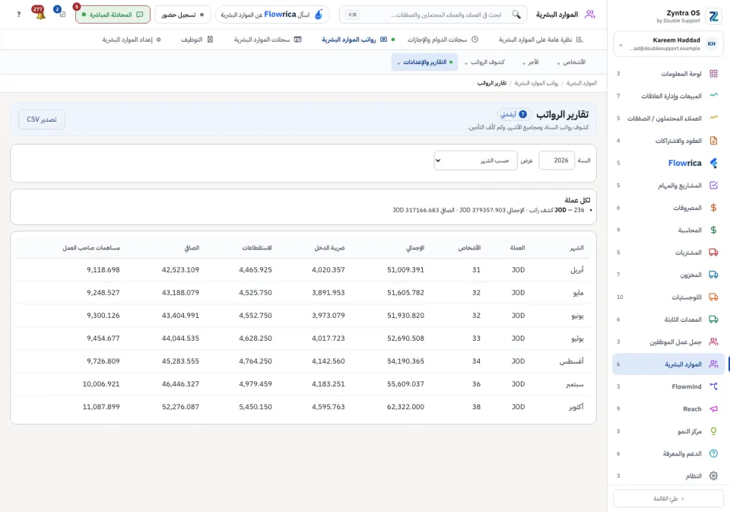Click the attendance check-in button
This screenshot has width=730, height=512.
click(x=182, y=14)
